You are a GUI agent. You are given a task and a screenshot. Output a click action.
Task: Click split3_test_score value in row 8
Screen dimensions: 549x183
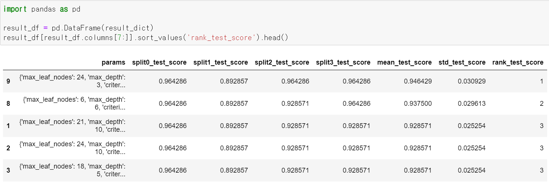pyautogui.click(x=356, y=103)
